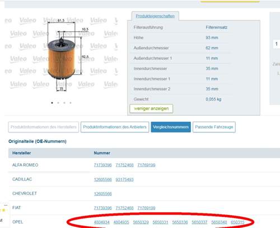The height and width of the screenshot is (228, 280).
Task: Click the Höhe value 93 mm
Action: pos(212,38)
